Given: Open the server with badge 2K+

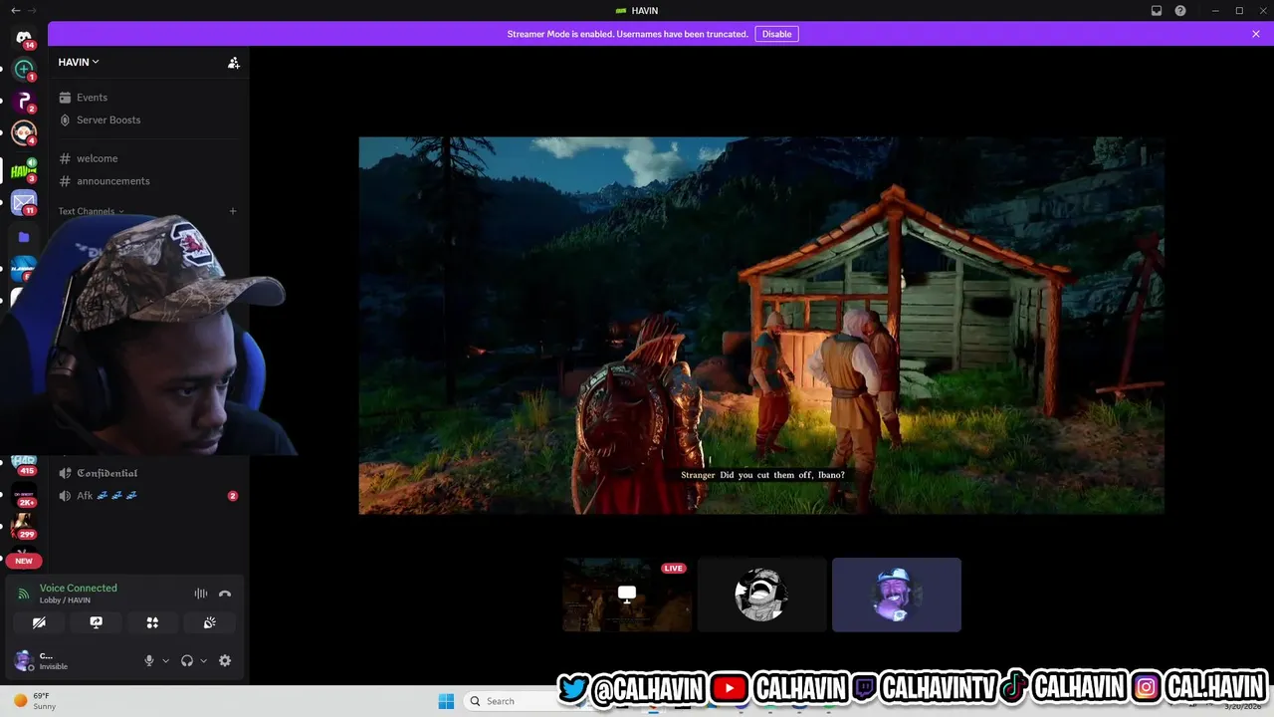Looking at the screenshot, I should pos(24,495).
